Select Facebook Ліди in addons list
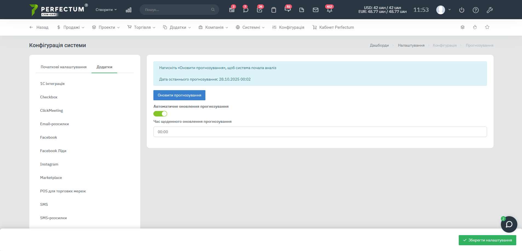 (x=53, y=151)
